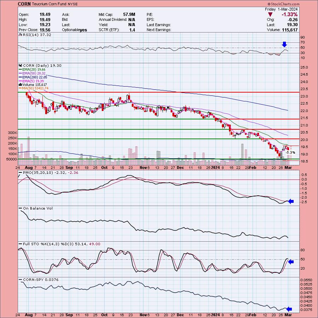
Task: Click the SCTR (ETF) value 1.4
Action: [x=132, y=30]
